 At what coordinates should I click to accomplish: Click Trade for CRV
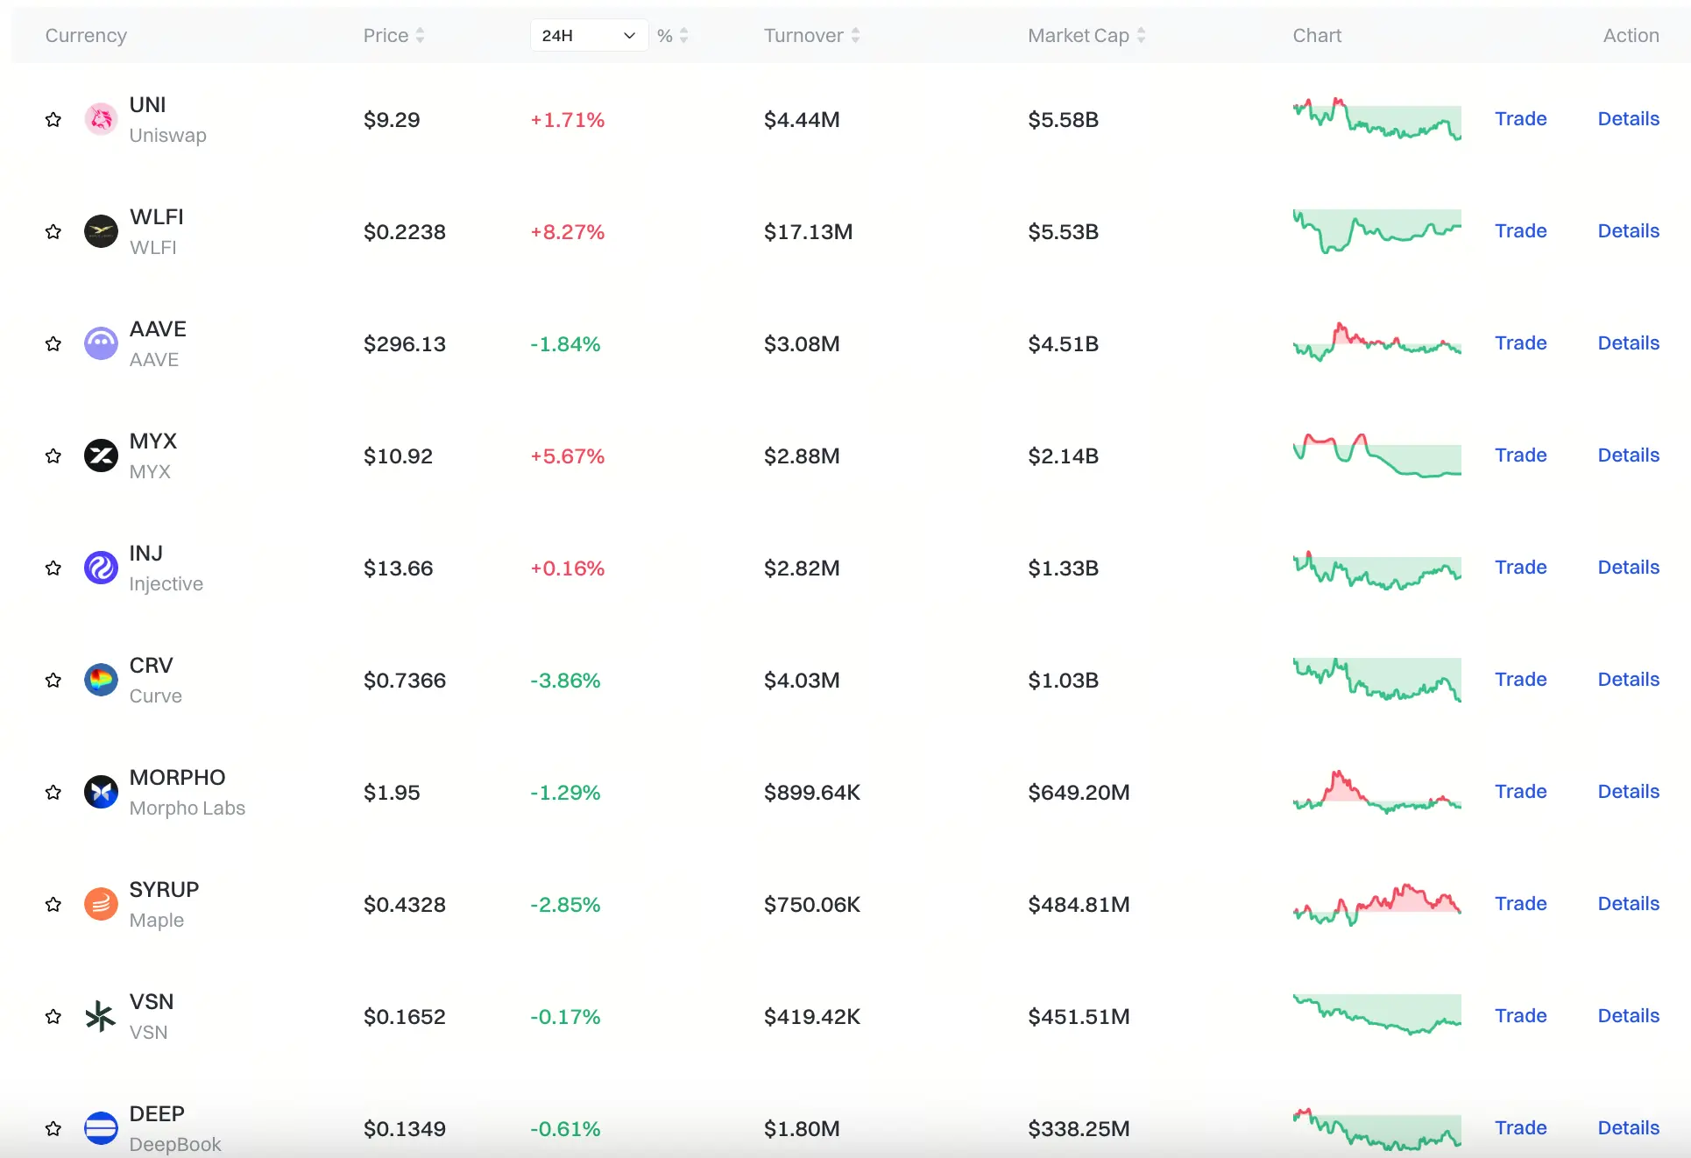(x=1520, y=680)
